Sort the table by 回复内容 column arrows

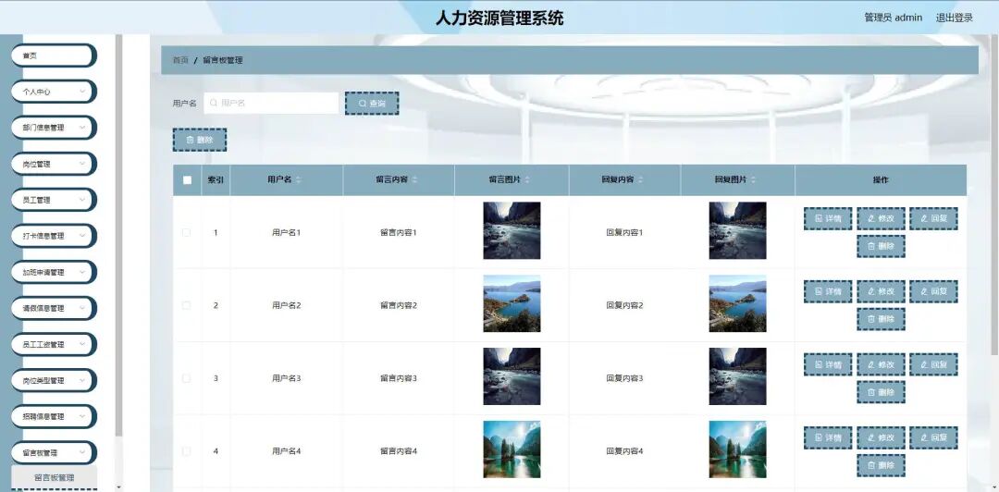pos(640,180)
